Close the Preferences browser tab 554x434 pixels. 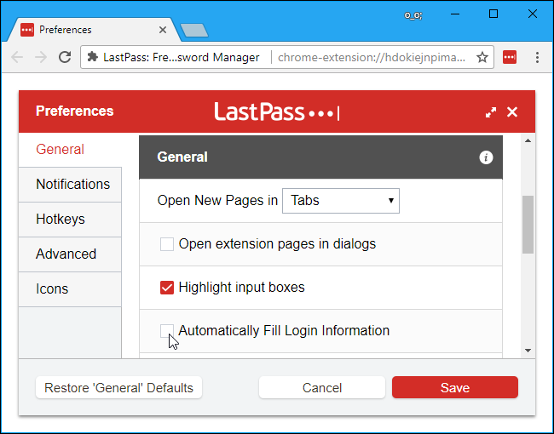pos(163,30)
